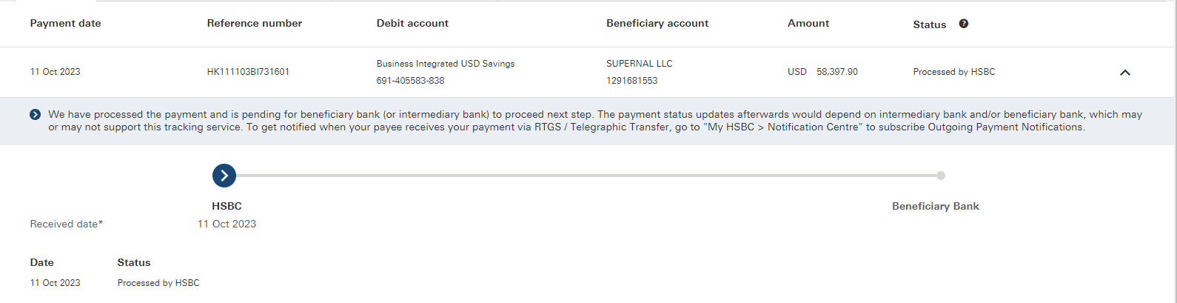
Task: Click the beneficiary account number 1291681553
Action: point(631,81)
